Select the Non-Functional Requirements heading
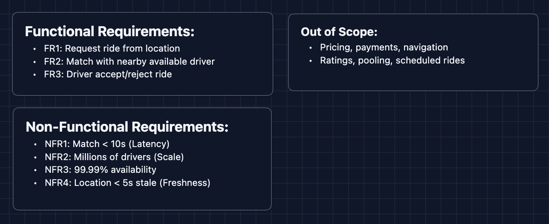The width and height of the screenshot is (549, 224). 127,127
